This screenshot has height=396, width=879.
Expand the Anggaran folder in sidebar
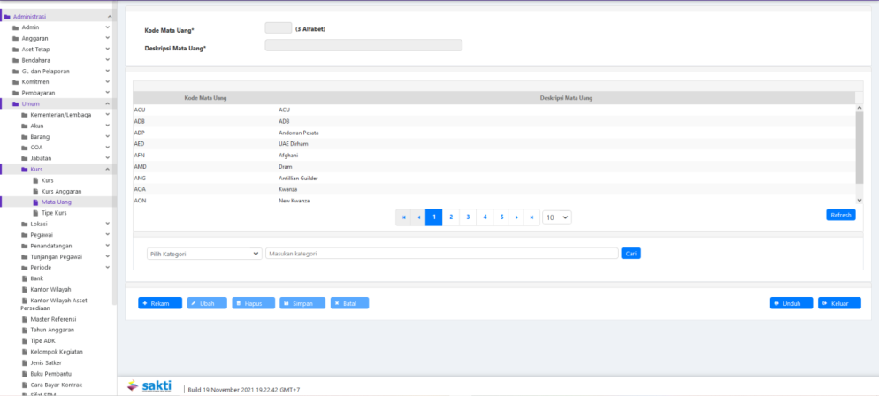tap(34, 38)
